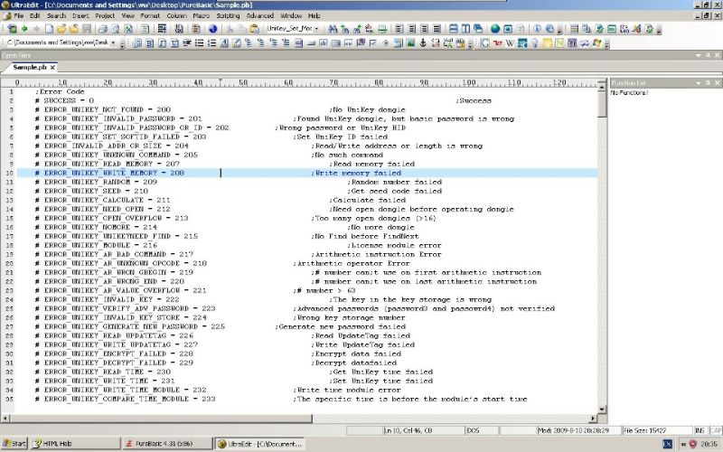Close the Function List panel

[x=717, y=83]
